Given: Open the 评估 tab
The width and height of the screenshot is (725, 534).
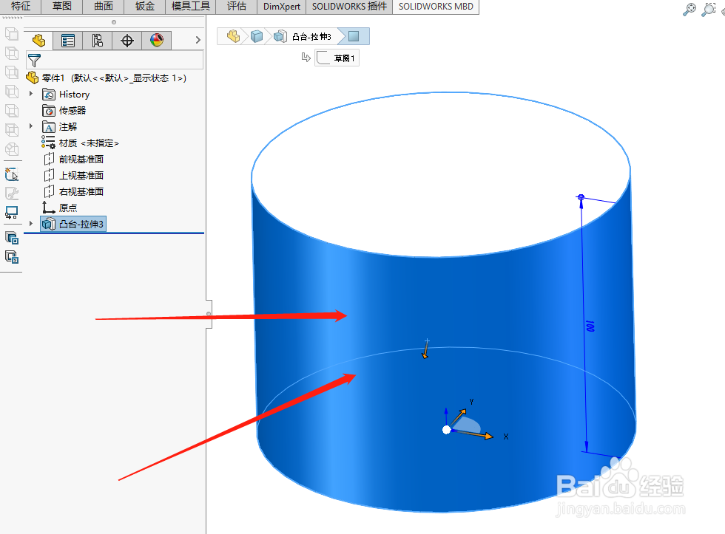Looking at the screenshot, I should [236, 7].
